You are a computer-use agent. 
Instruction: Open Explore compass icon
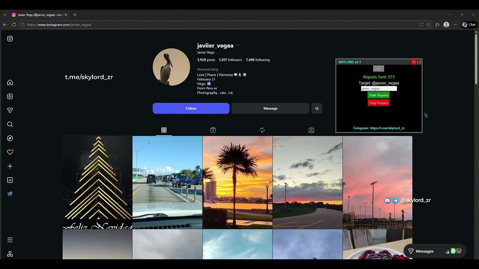point(10,138)
